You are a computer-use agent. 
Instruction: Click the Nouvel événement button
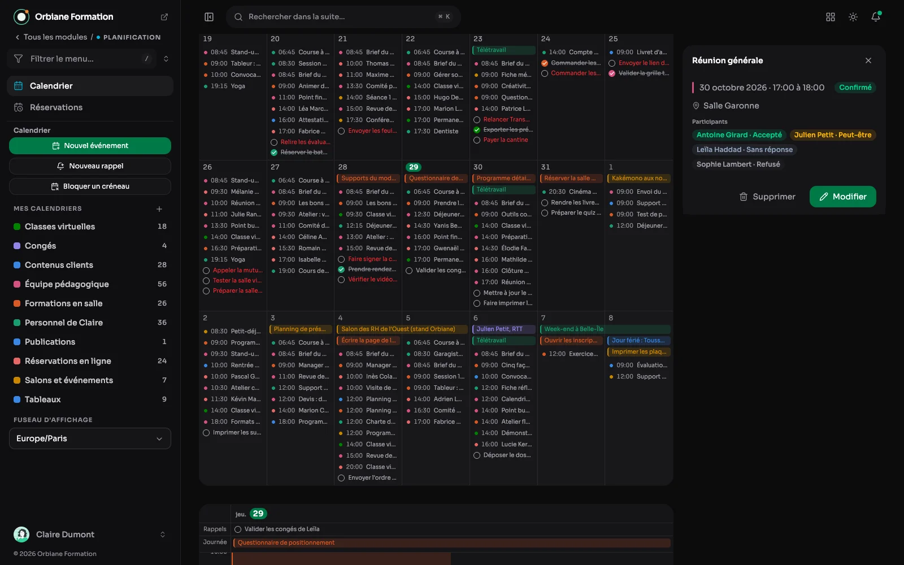coord(90,146)
